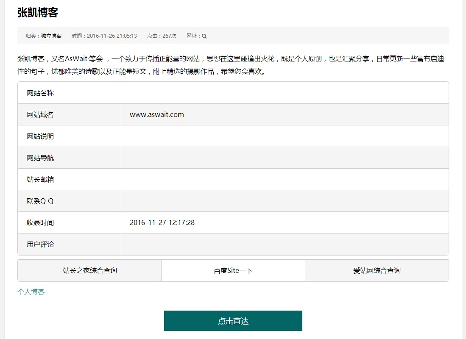Select the 收录时间 row label
This screenshot has width=466, height=339.
[40, 223]
